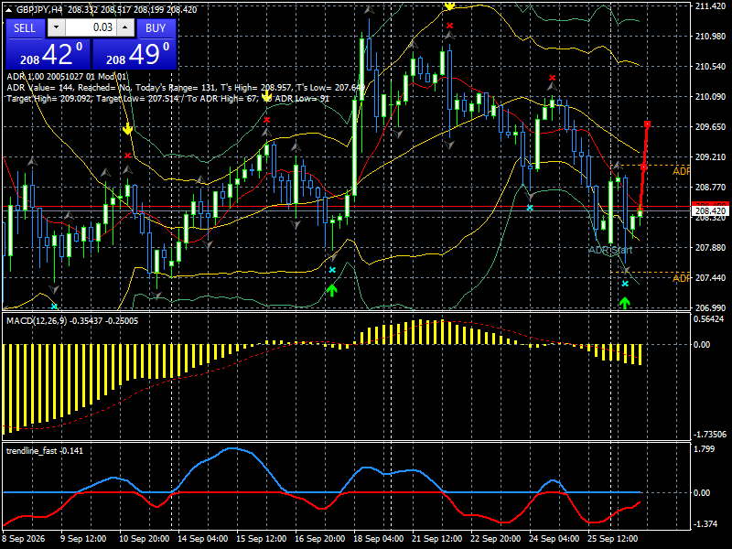Select cyan x marker above 16 Sep green arrow
Screen dimensions: 732x549
click(332, 270)
